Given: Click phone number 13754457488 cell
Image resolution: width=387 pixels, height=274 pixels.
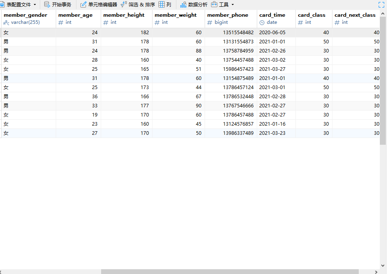Looking at the screenshot, I should tap(231, 60).
